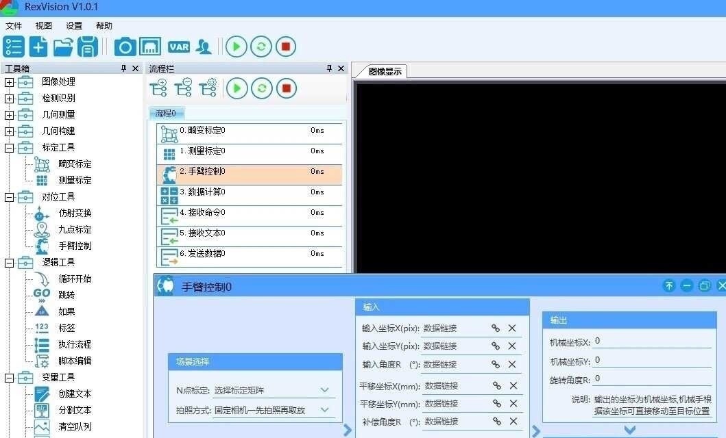Expand the 几何测量 toolbox category

tap(10, 115)
